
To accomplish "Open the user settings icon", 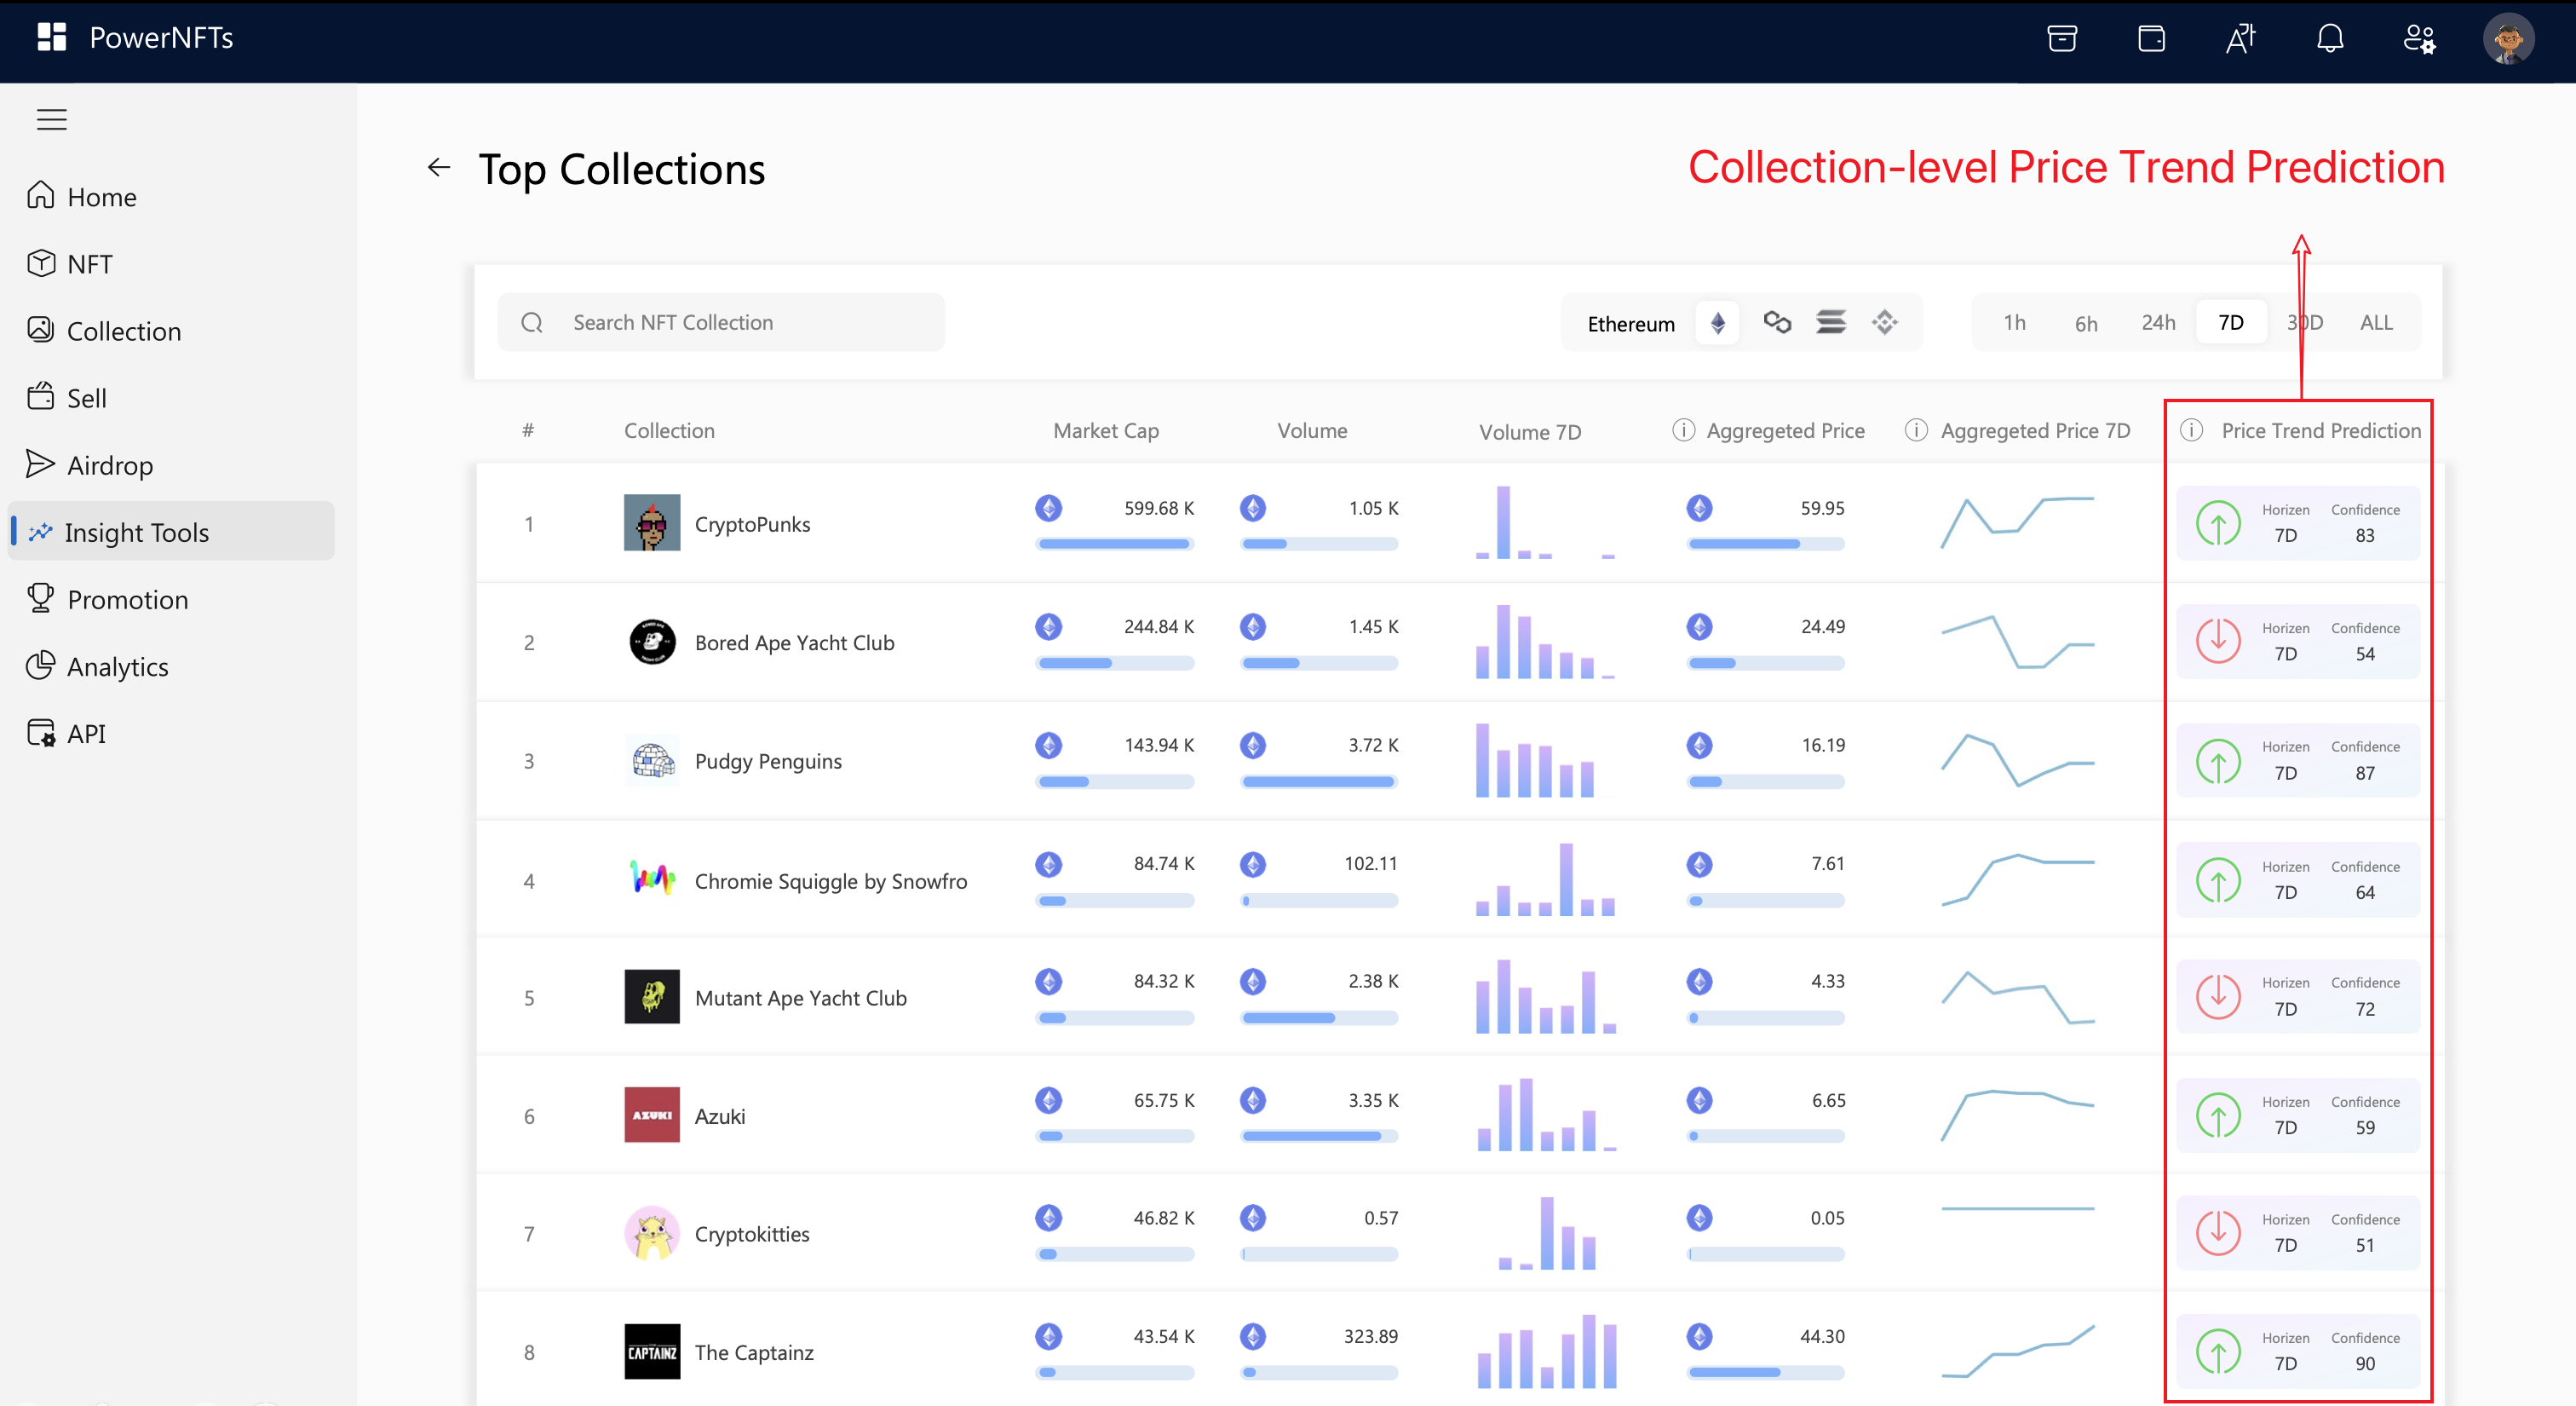I will pyautogui.click(x=2419, y=38).
